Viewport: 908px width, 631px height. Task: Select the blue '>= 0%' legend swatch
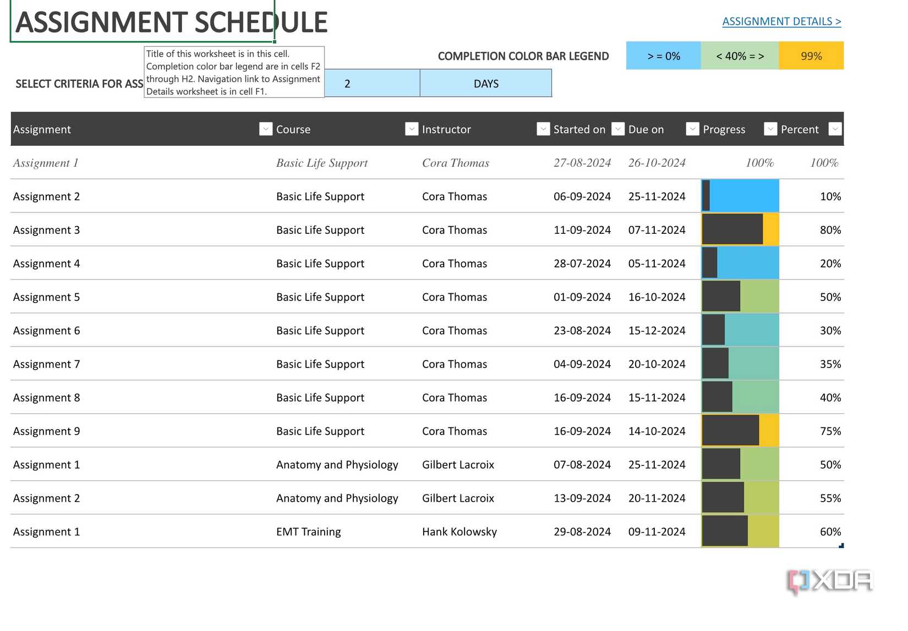pyautogui.click(x=663, y=56)
